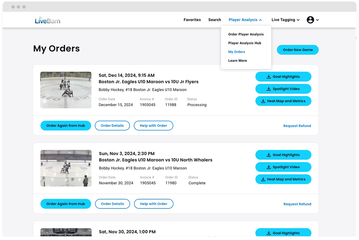Open Order Details for the Nov 3 game
The width and height of the screenshot is (359, 240).
[112, 204]
